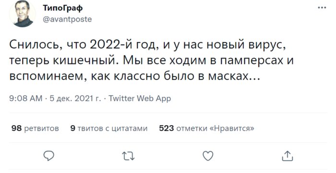Image resolution: width=336 pixels, height=173 pixels.
Task: Open the share tweet icon
Action: (x=287, y=156)
